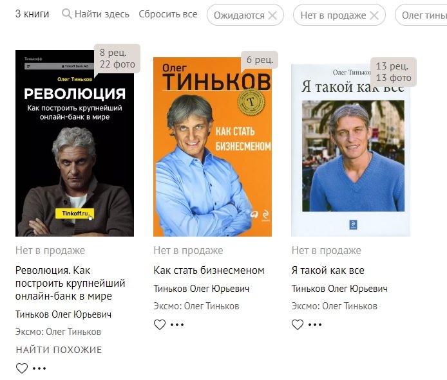Open the Как стать бизнесменом title link
Screen dimensions: 447x380
pos(209,270)
